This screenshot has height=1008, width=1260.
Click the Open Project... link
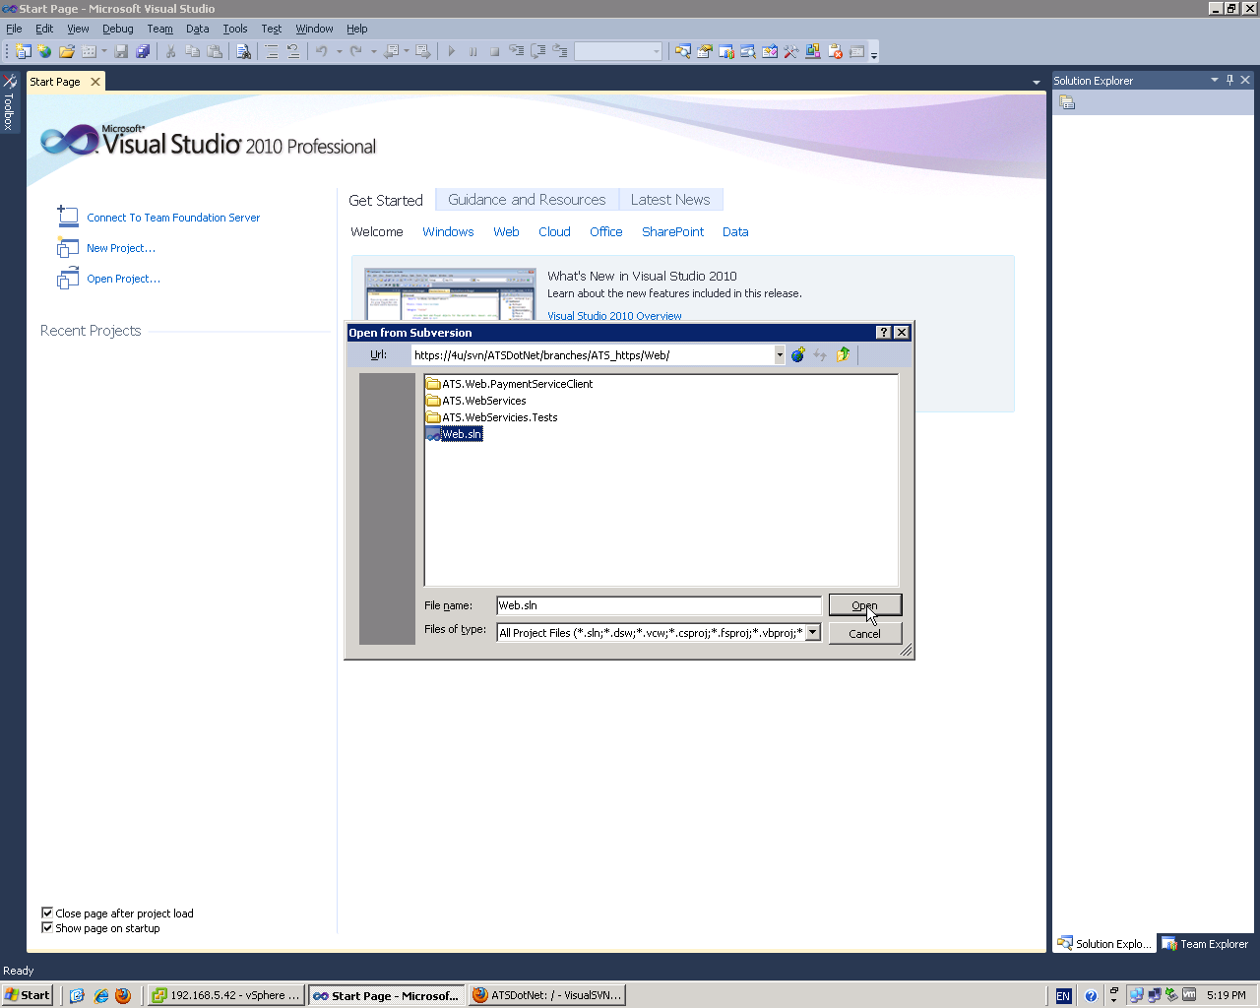tap(123, 279)
